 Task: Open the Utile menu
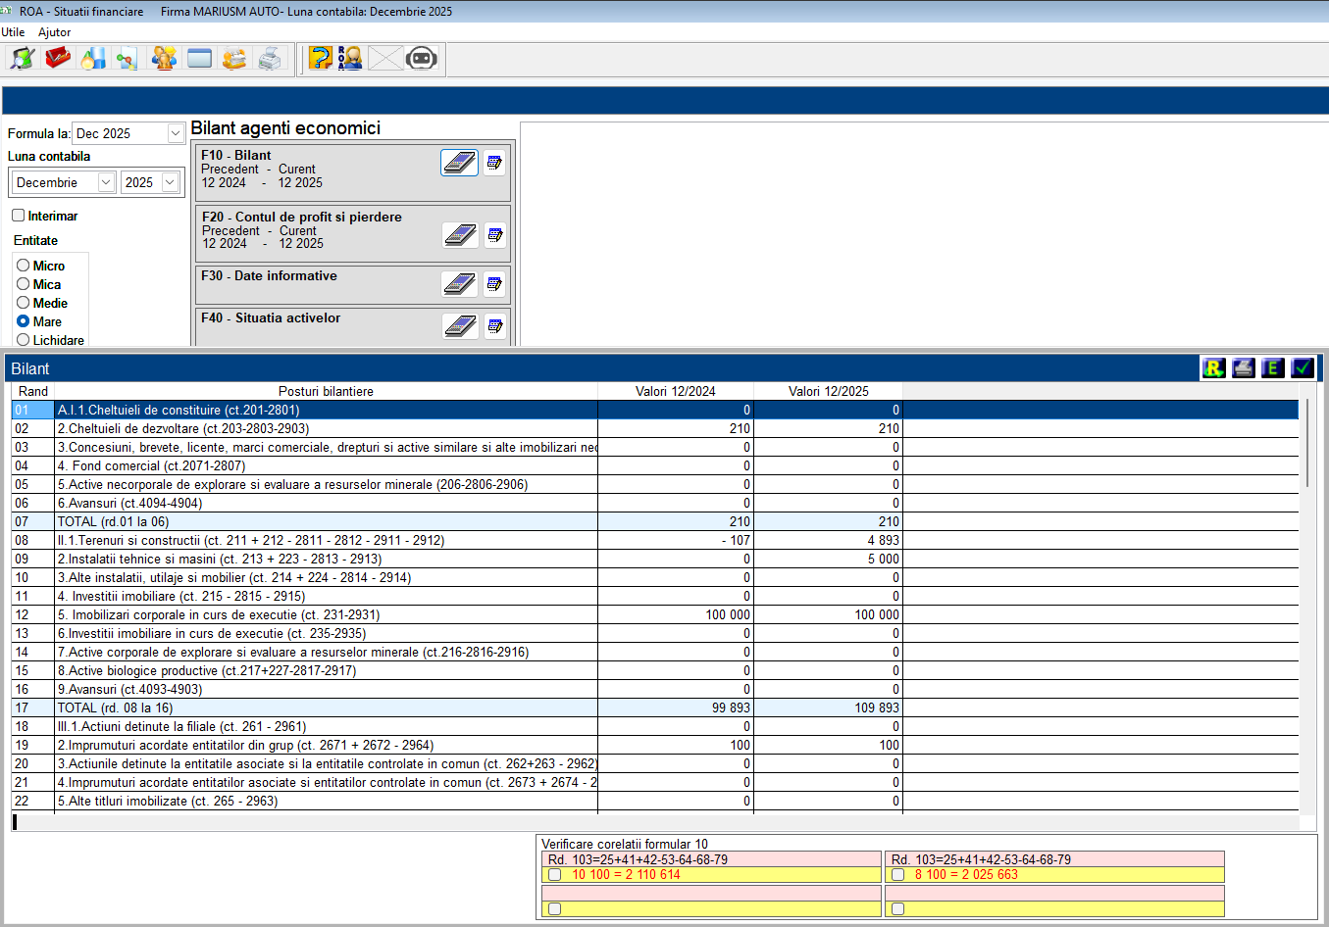coord(14,32)
